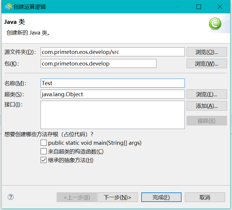Browse for the superclass

207,94
